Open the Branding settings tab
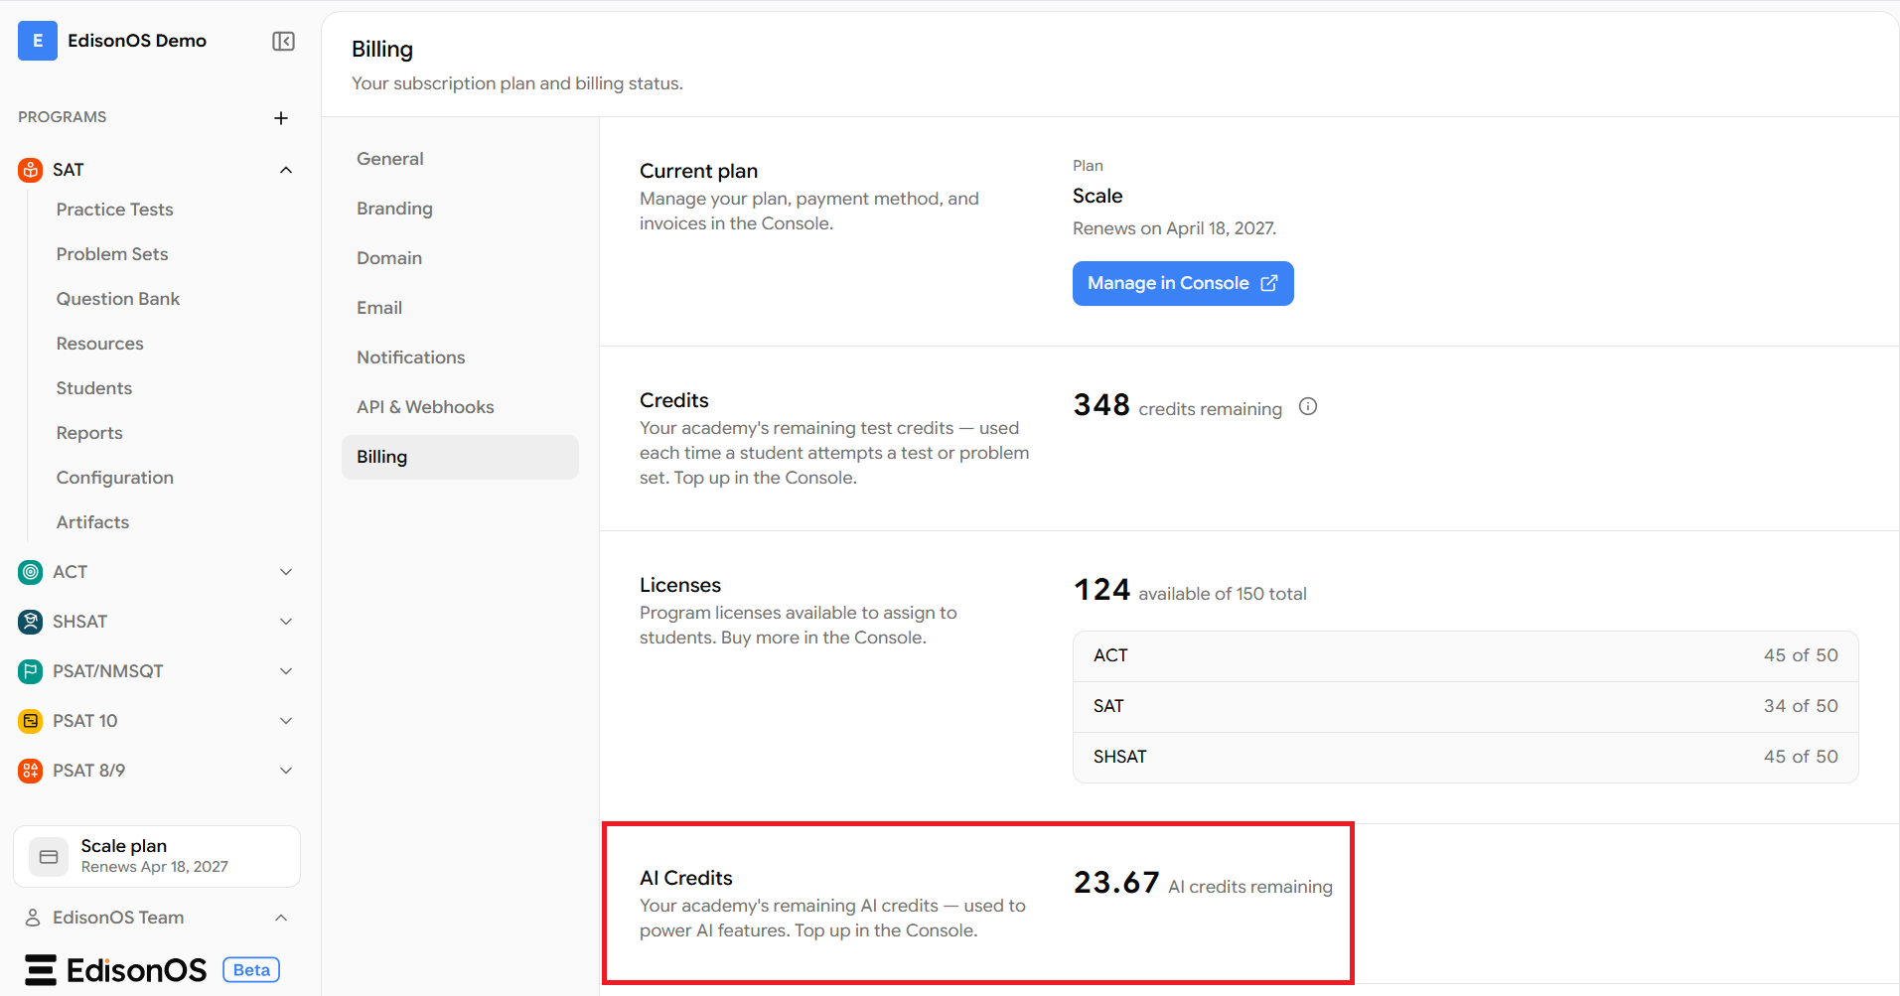Viewport: 1900px width, 996px height. coord(460,209)
